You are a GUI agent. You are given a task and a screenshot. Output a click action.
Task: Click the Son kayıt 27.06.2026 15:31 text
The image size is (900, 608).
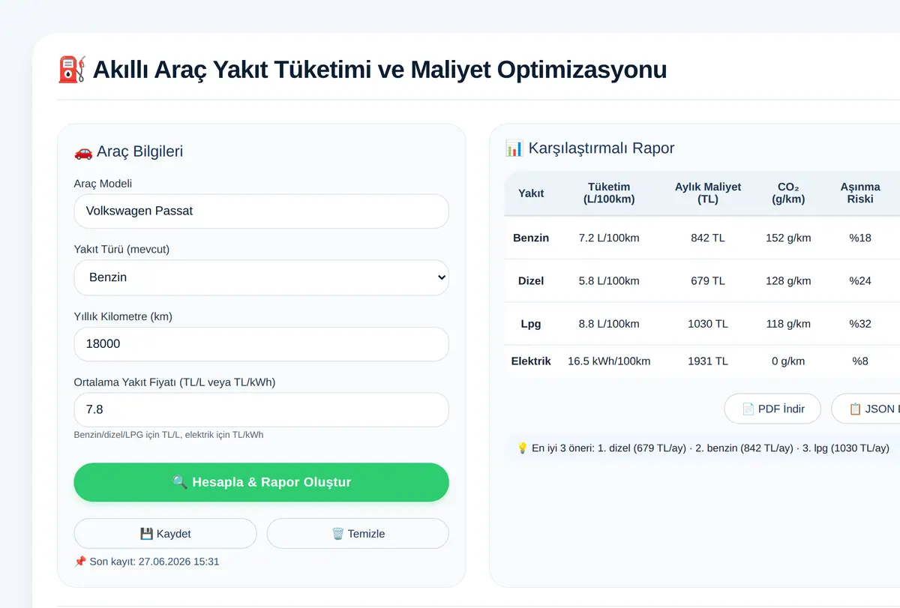point(154,561)
